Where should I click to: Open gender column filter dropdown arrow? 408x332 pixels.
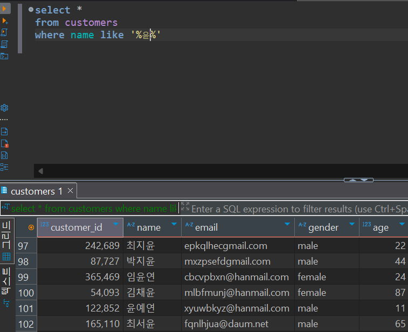point(352,224)
